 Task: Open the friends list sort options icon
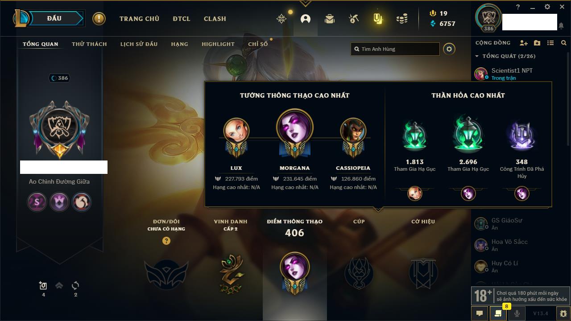(550, 43)
